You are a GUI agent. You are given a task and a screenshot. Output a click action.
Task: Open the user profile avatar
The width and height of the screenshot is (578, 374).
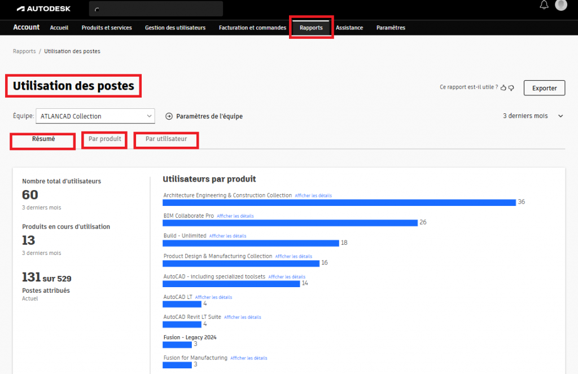click(561, 5)
